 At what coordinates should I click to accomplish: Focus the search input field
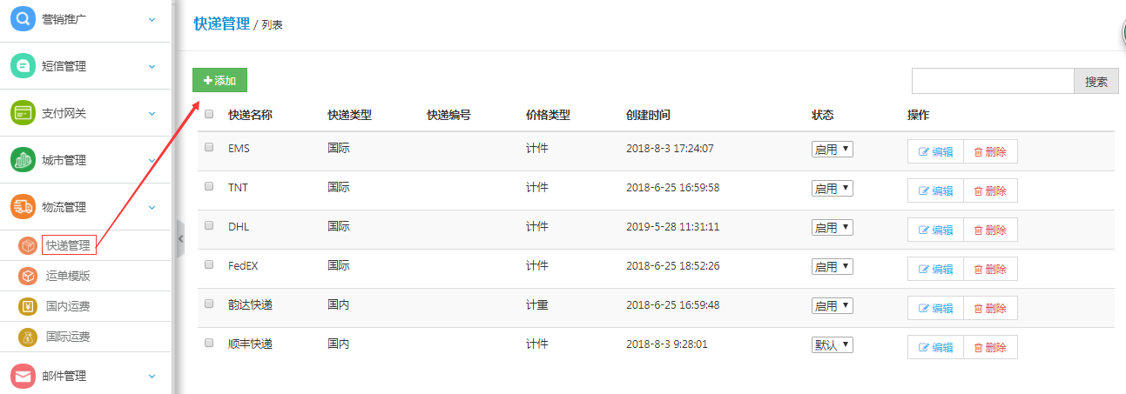[993, 81]
